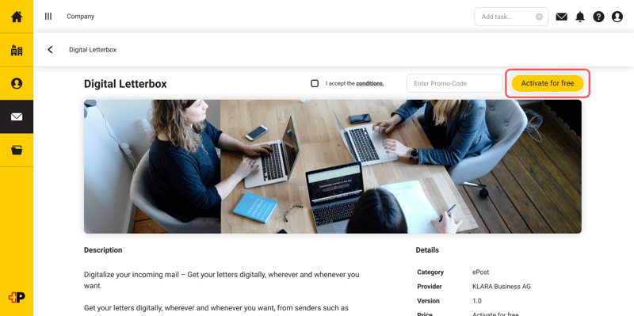
Task: Open the user account avatar icon
Action: 617,17
